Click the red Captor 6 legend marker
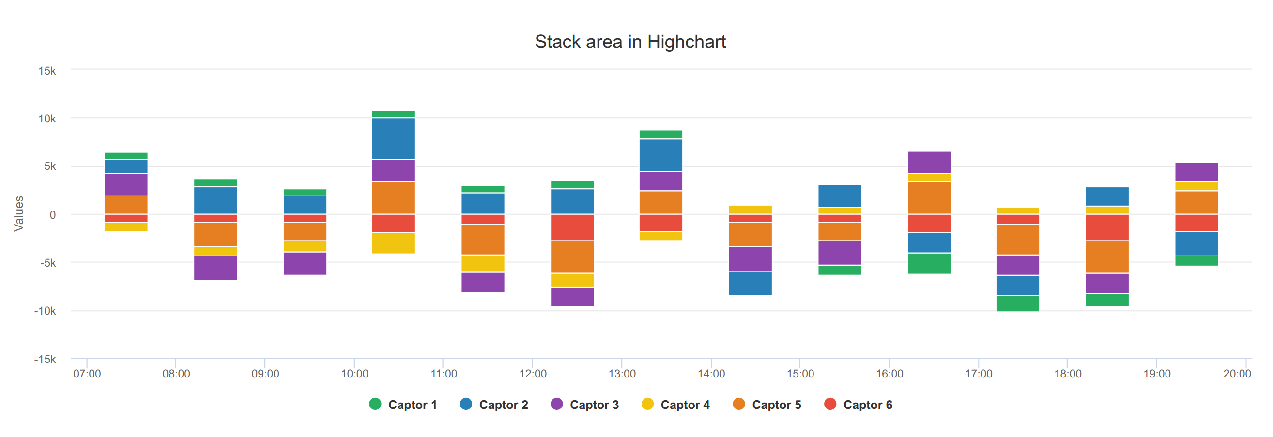 tap(830, 404)
